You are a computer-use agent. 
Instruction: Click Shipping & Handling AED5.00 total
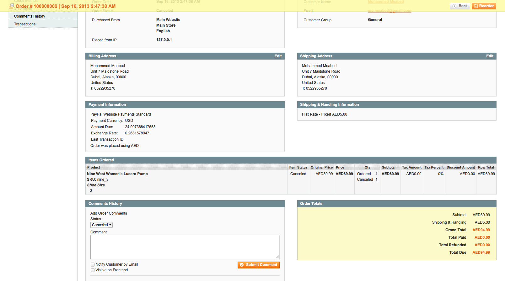click(482, 222)
